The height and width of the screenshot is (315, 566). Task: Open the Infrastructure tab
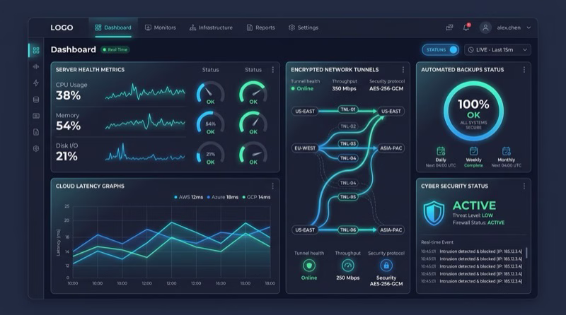[x=211, y=28]
